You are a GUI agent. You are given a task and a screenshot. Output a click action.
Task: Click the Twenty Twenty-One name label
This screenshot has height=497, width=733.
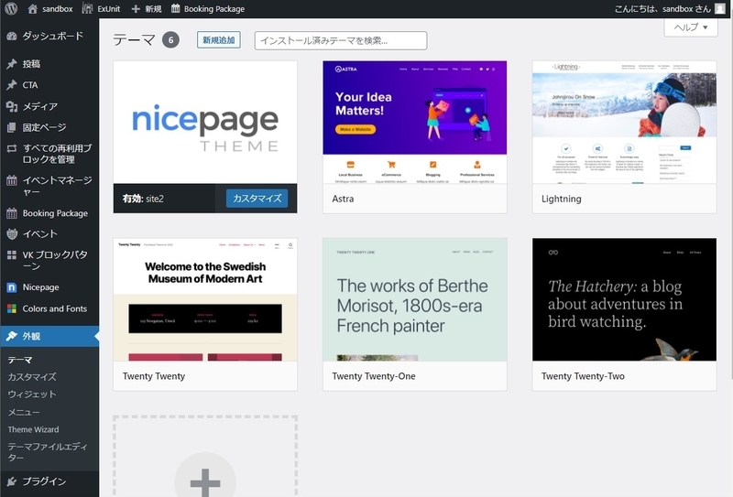pyautogui.click(x=374, y=376)
